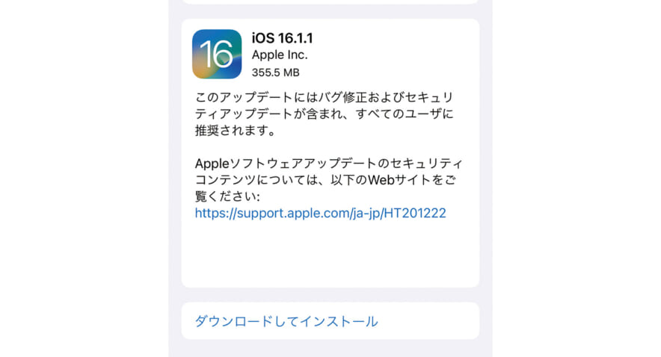Click the 推奨されます。 text line

click(x=236, y=131)
